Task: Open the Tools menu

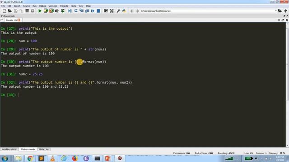Action: [73, 6]
